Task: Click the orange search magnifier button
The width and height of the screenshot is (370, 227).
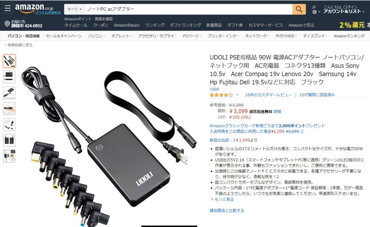Action: (299, 9)
